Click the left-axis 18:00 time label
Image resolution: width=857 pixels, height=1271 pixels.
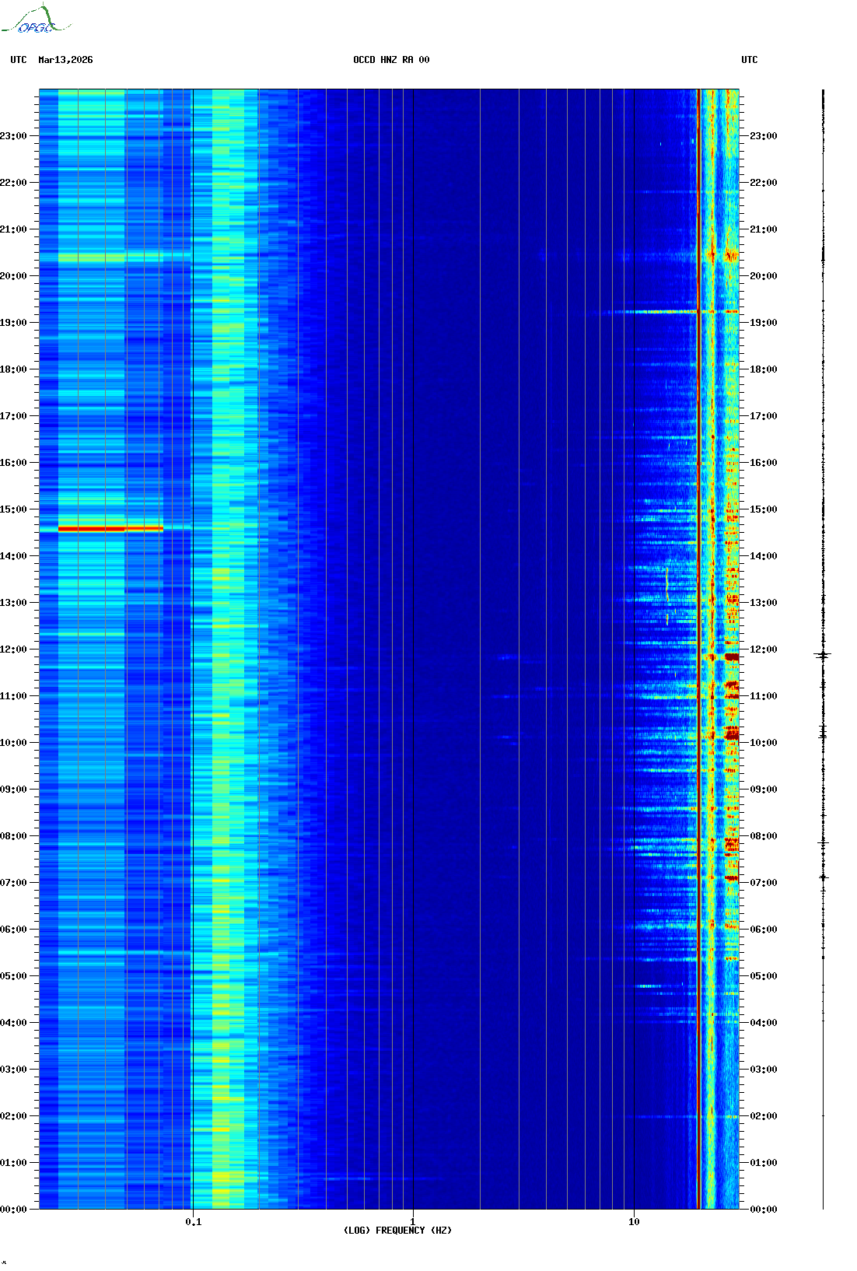click(x=13, y=369)
